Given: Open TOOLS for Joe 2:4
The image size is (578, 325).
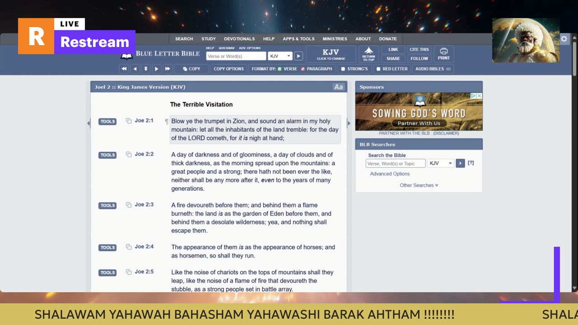Looking at the screenshot, I should [x=107, y=247].
